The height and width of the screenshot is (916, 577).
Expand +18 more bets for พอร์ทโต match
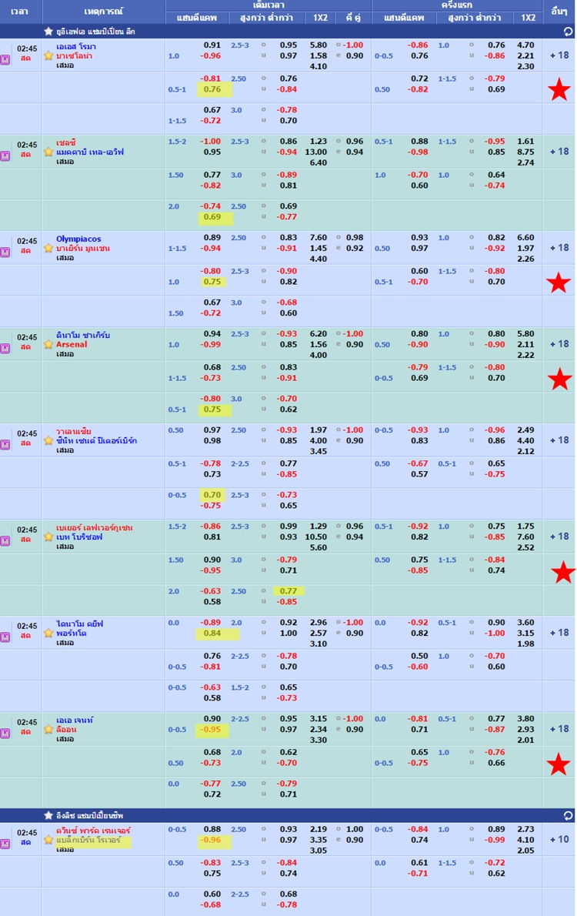click(x=559, y=633)
